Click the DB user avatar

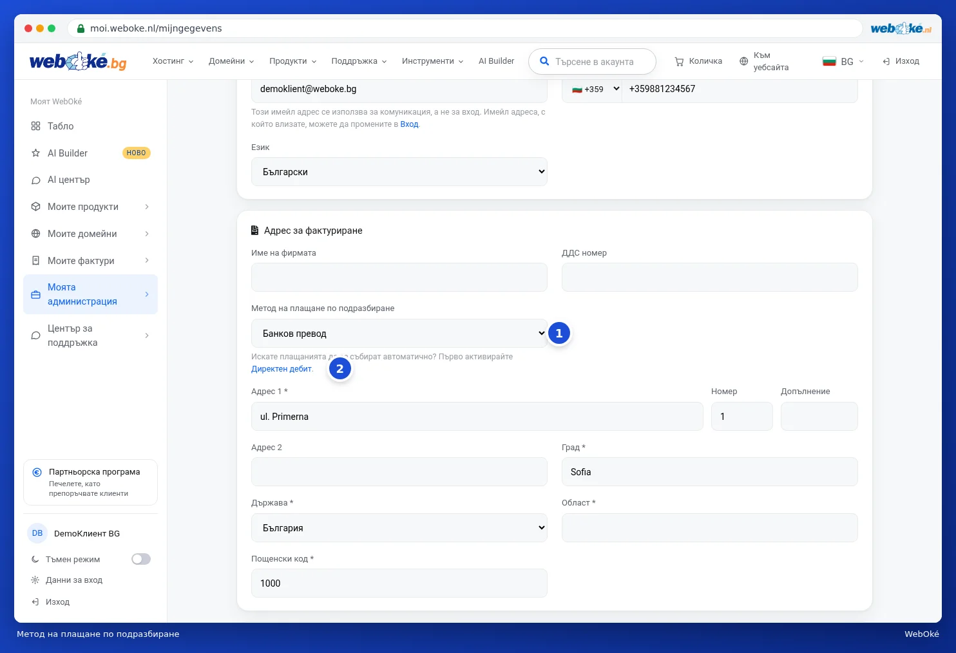37,533
